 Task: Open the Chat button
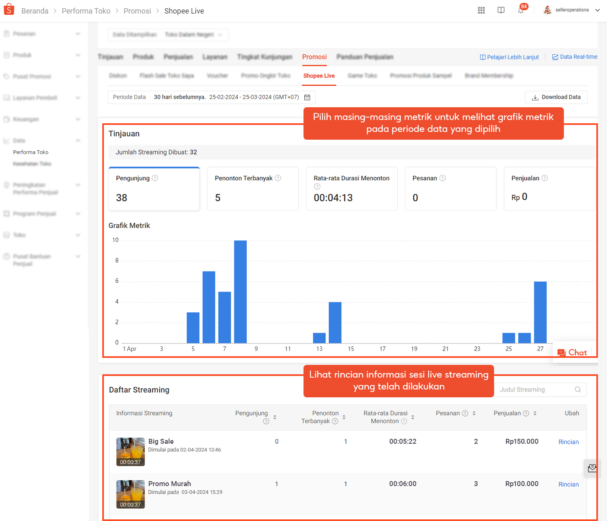pyautogui.click(x=573, y=353)
